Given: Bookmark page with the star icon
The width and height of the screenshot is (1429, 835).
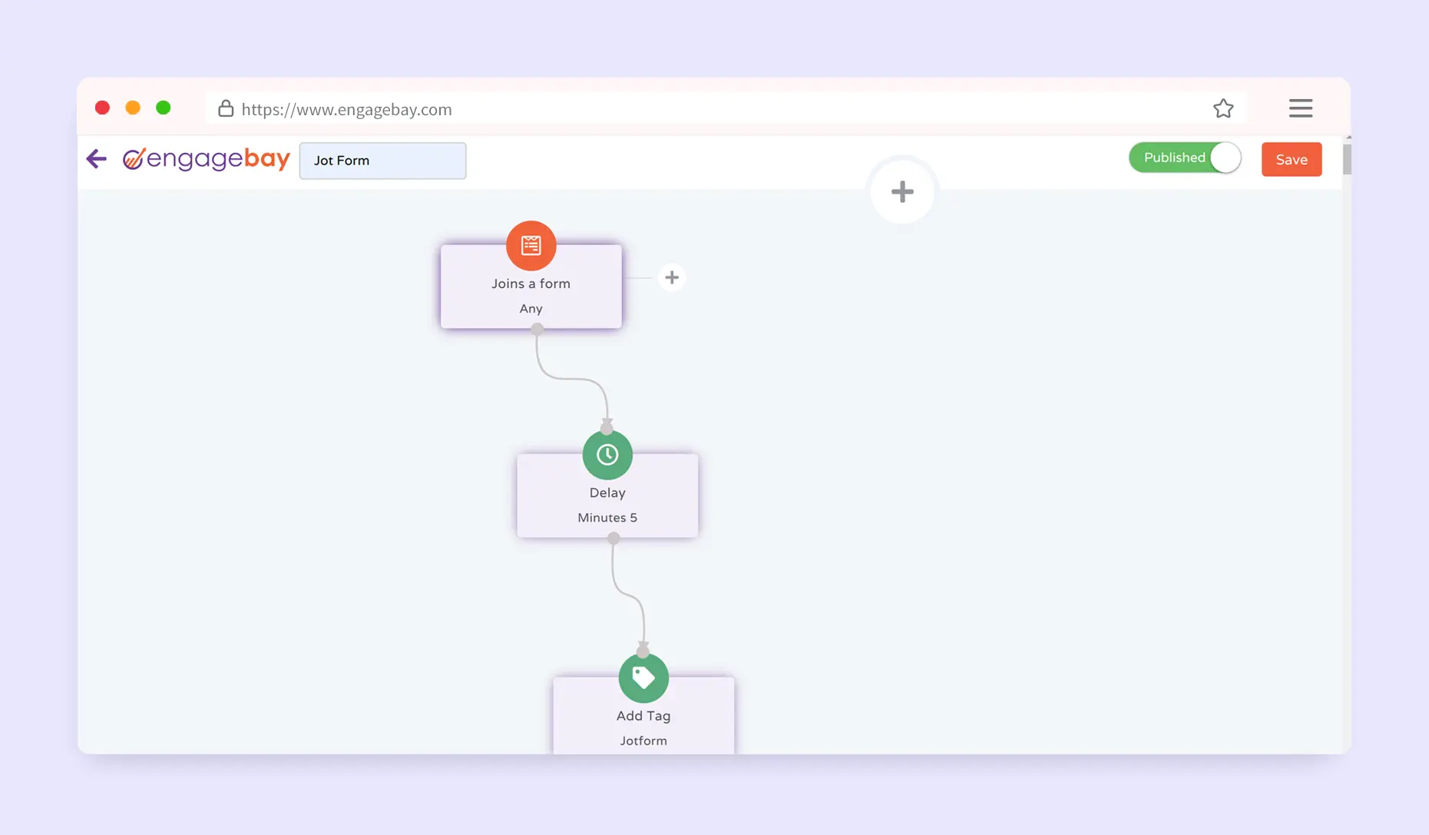Looking at the screenshot, I should (1223, 109).
